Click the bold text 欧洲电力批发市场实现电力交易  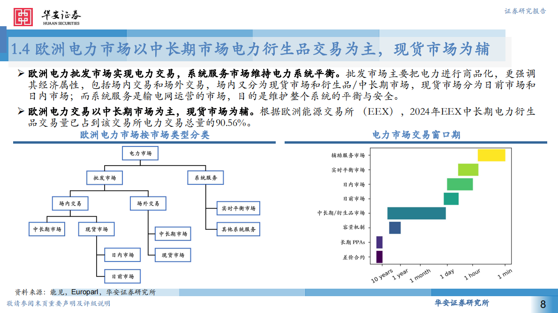click(x=101, y=74)
